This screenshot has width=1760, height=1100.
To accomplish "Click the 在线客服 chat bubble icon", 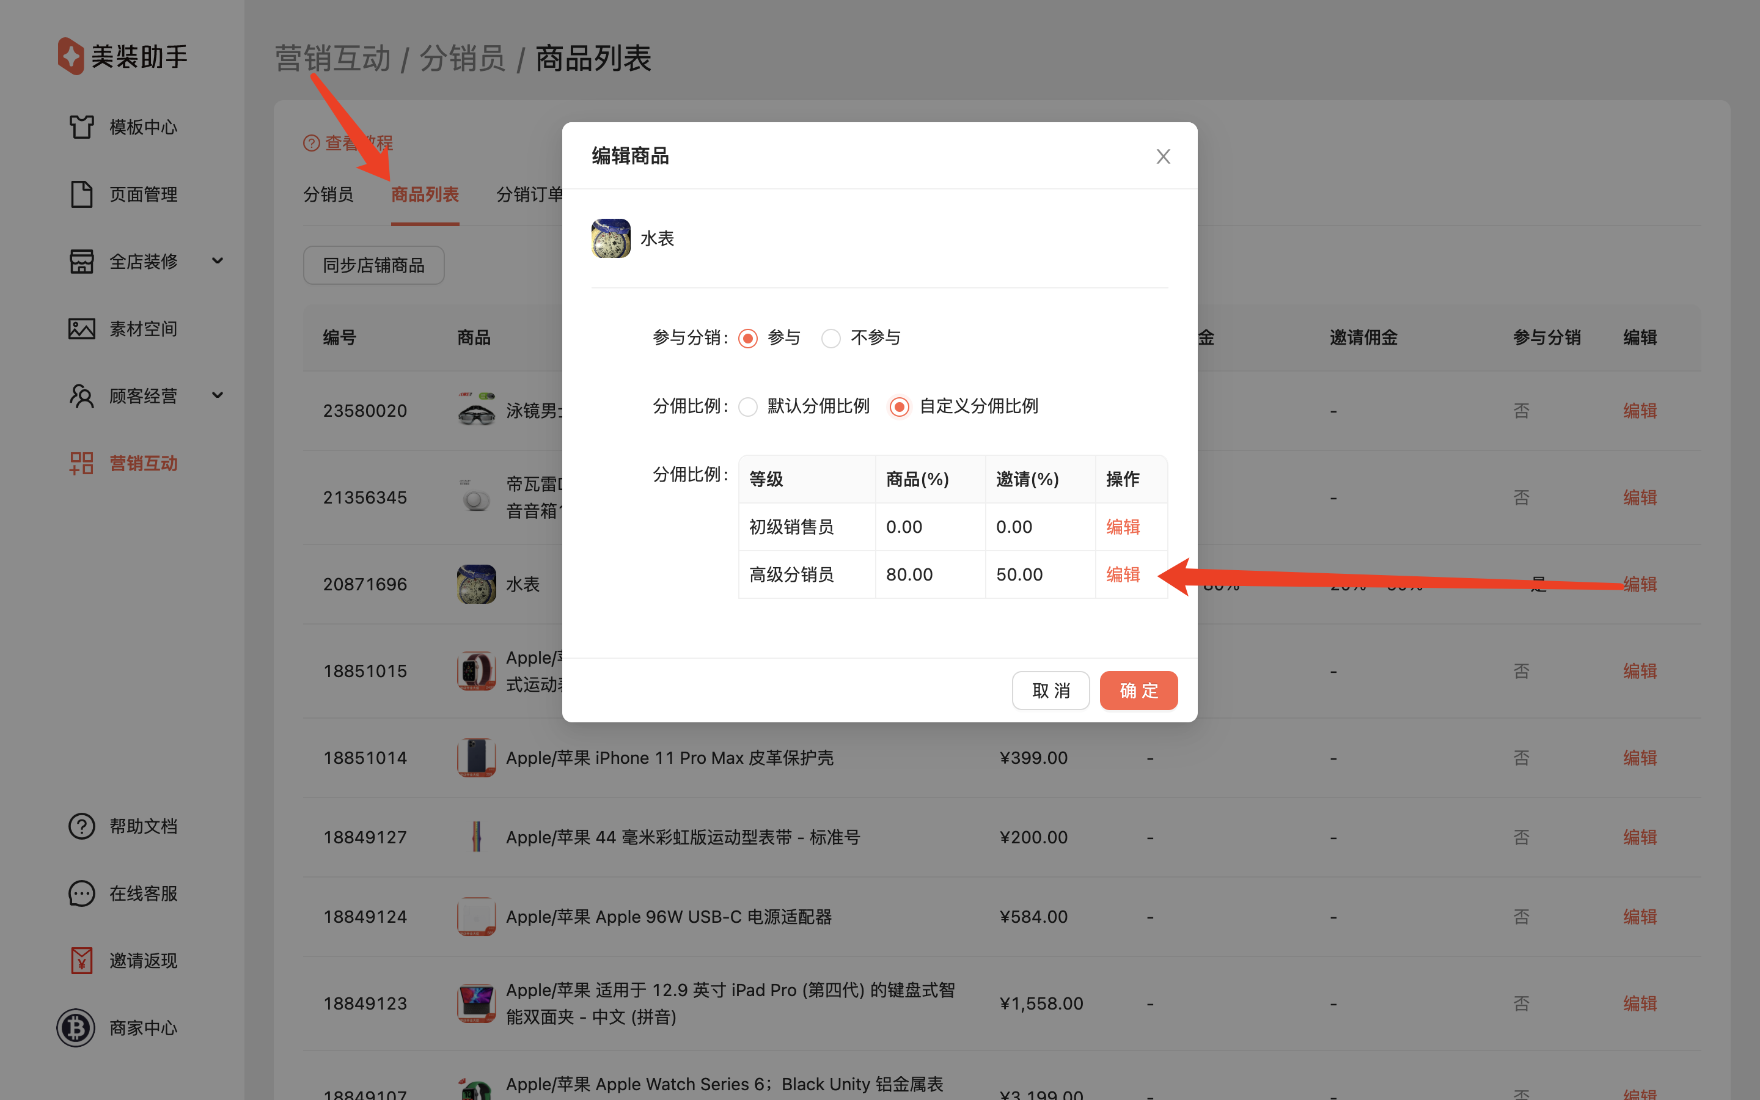I will tap(81, 893).
